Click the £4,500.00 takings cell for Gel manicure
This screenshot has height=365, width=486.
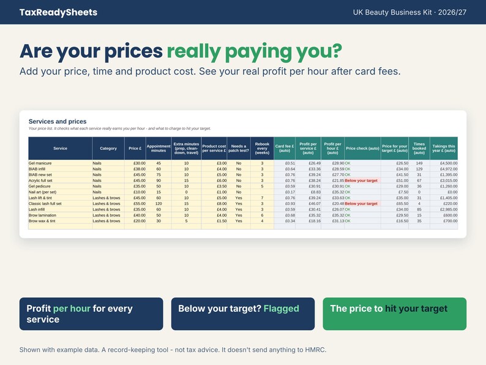[444, 163]
